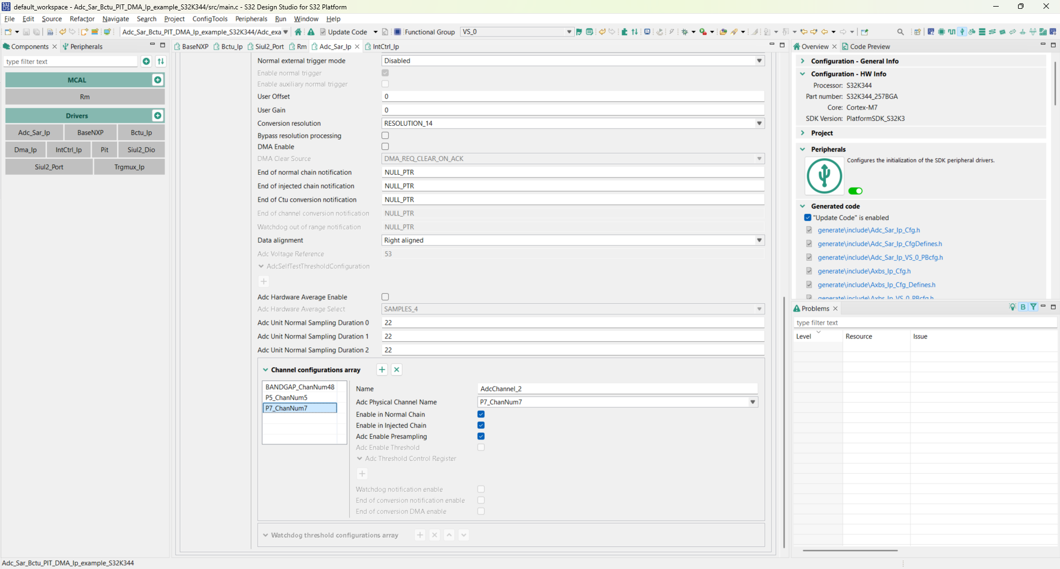Screen dimensions: 1060x569
Task: Click the filter funnel icon in Problems panel
Action: point(1033,307)
